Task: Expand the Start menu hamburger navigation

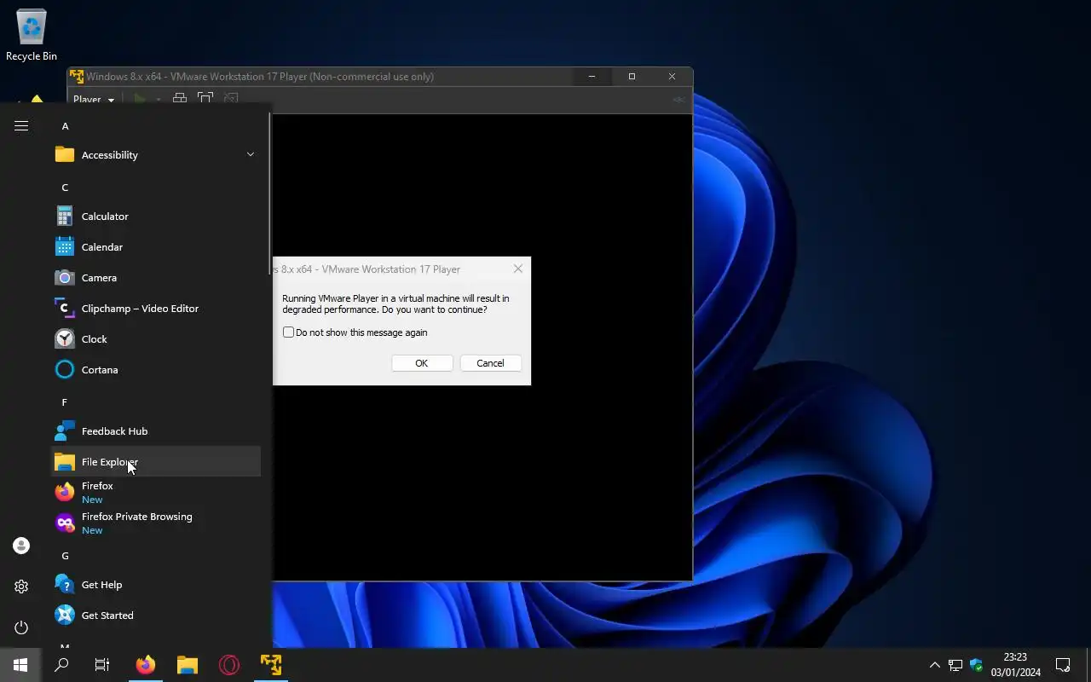Action: (x=21, y=126)
